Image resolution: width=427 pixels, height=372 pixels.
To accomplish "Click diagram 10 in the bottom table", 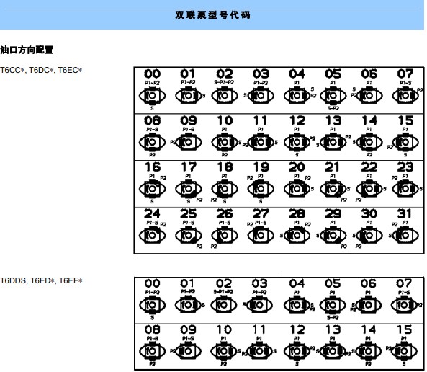I will [x=223, y=351].
